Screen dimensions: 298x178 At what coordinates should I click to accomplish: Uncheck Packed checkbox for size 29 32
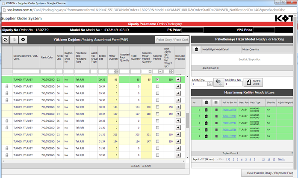coord(157,79)
